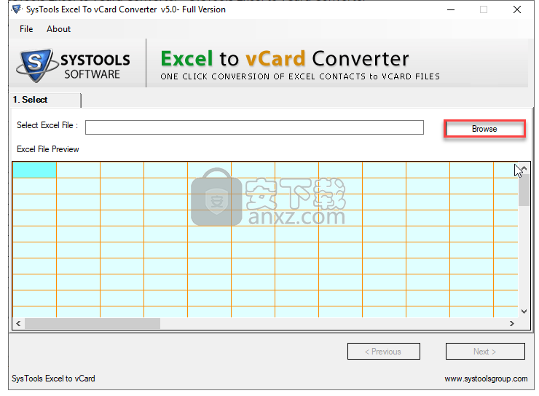This screenshot has width=539, height=396.
Task: Close the converter window
Action: coord(516,9)
